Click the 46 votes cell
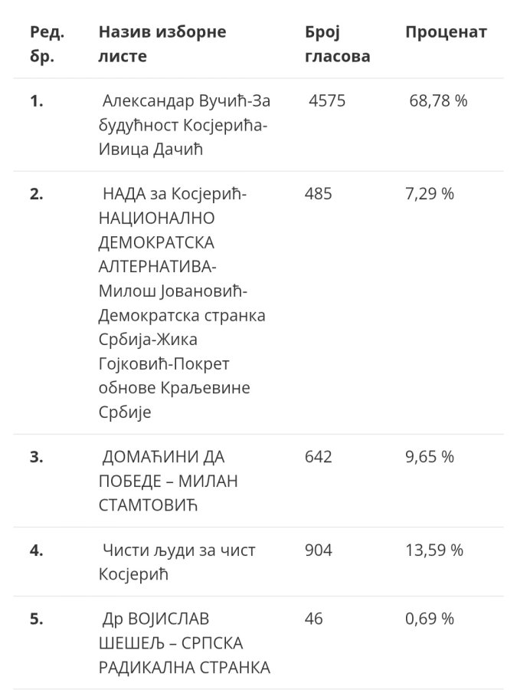 click(x=313, y=619)
